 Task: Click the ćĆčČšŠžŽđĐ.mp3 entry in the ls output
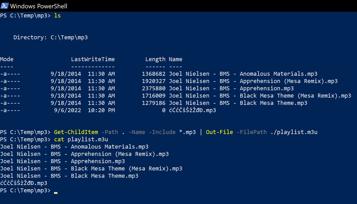click(x=193, y=110)
